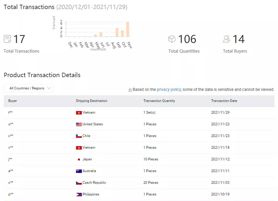This screenshot has height=201, width=278.
Task: Click the Total Quantities box icon
Action: [172, 39]
